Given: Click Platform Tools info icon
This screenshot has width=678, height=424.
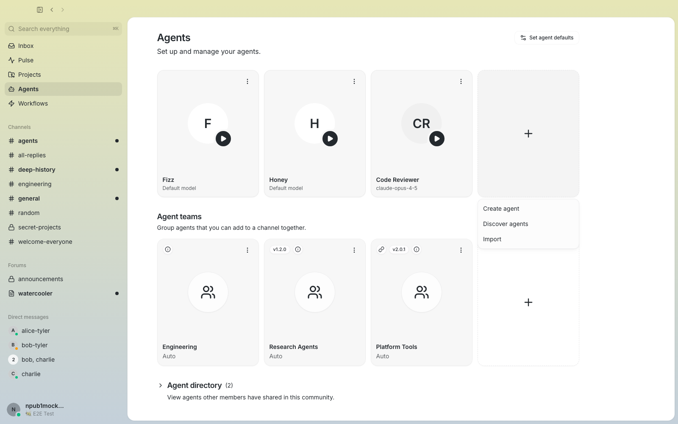Looking at the screenshot, I should point(417,249).
